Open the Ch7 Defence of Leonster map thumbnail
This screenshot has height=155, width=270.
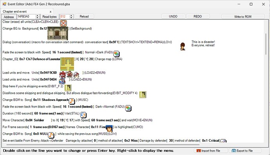[x=67, y=64]
